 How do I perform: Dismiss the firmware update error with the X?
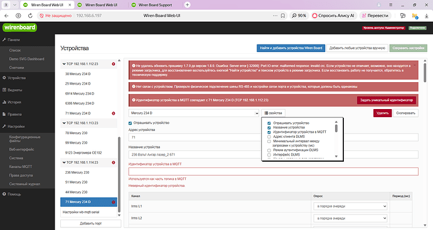pos(415,66)
